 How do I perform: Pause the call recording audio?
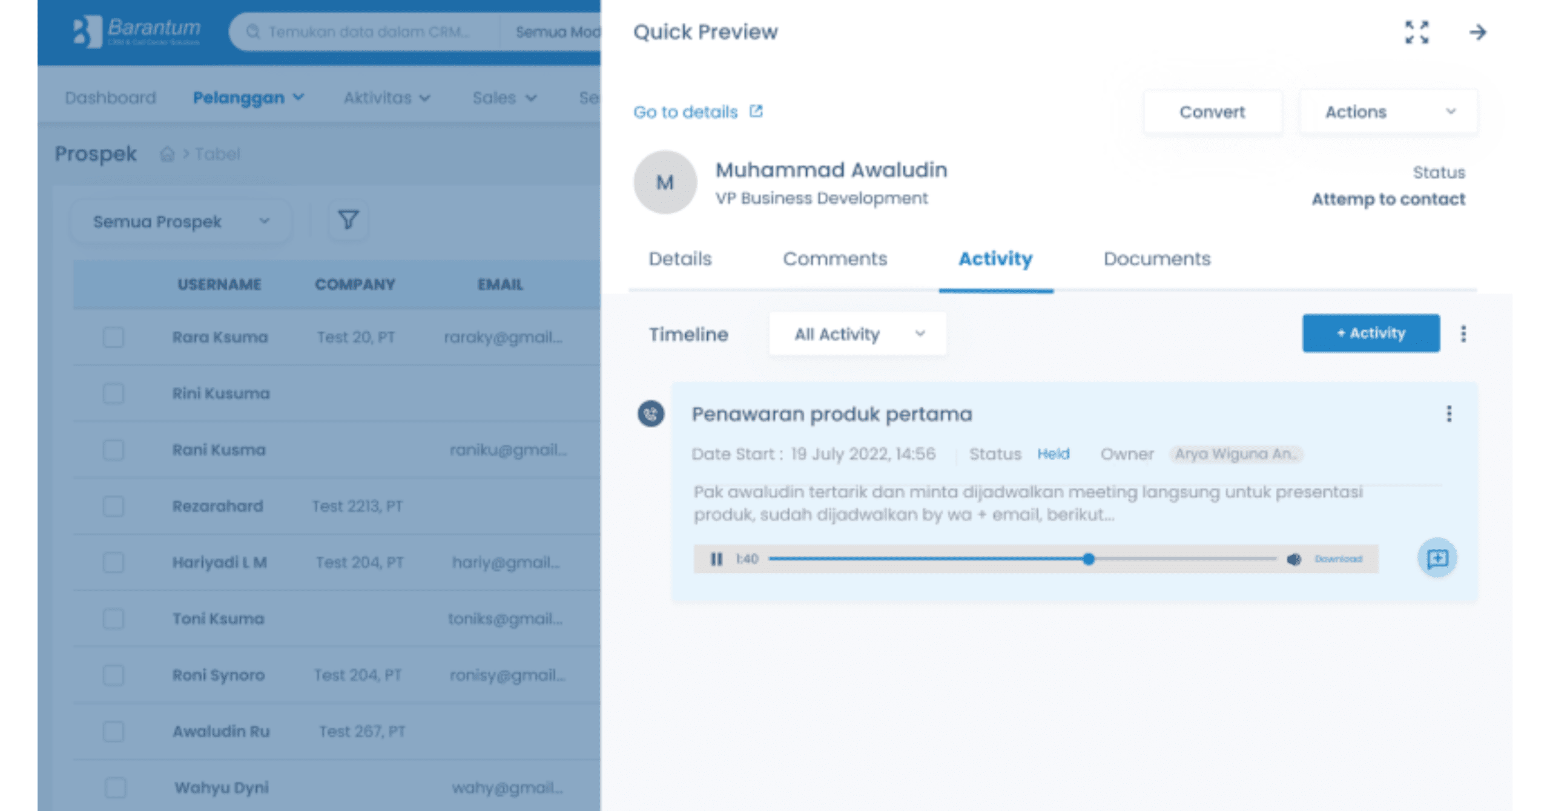click(x=716, y=559)
